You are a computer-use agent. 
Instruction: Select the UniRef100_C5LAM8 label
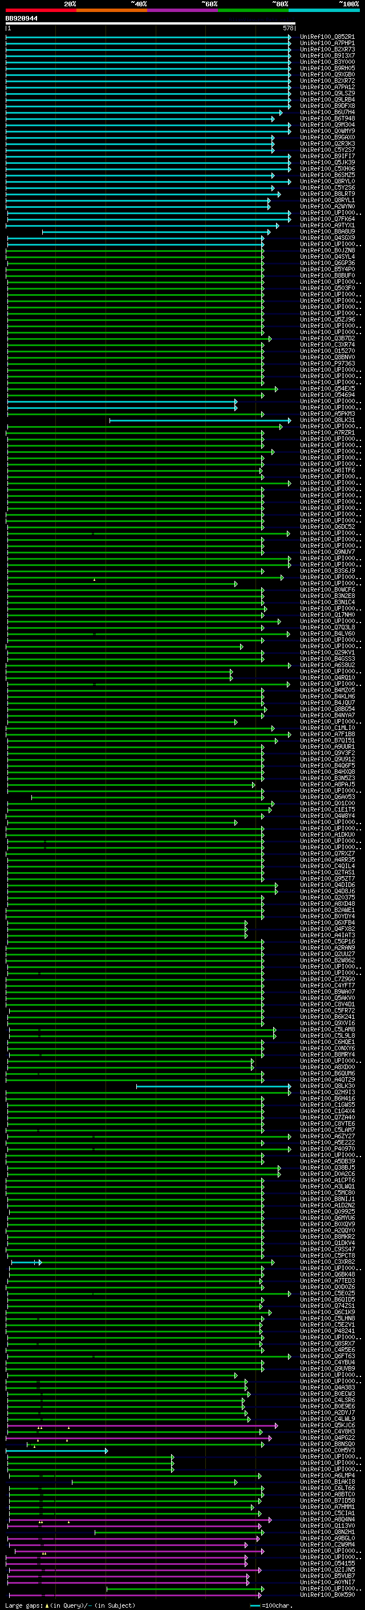pos(327,1029)
